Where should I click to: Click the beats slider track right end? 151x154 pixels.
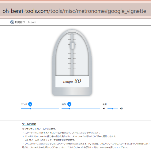(x=99, y=109)
